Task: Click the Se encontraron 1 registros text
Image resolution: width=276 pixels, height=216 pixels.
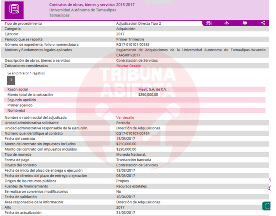Action: click(26, 73)
